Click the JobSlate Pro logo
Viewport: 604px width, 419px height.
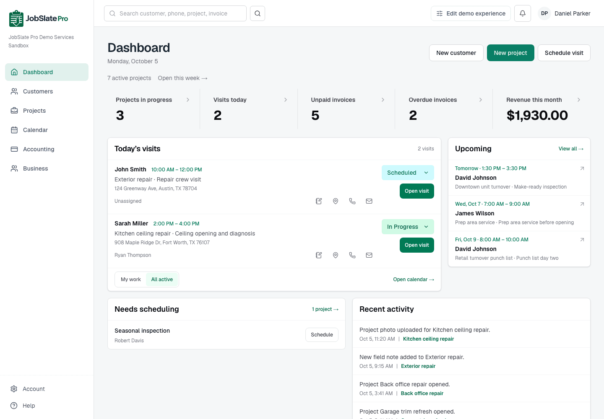[x=39, y=18]
